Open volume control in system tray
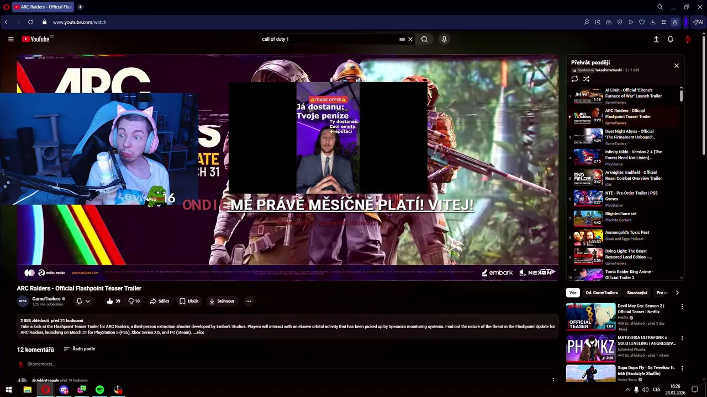The width and height of the screenshot is (707, 397). coord(645,390)
